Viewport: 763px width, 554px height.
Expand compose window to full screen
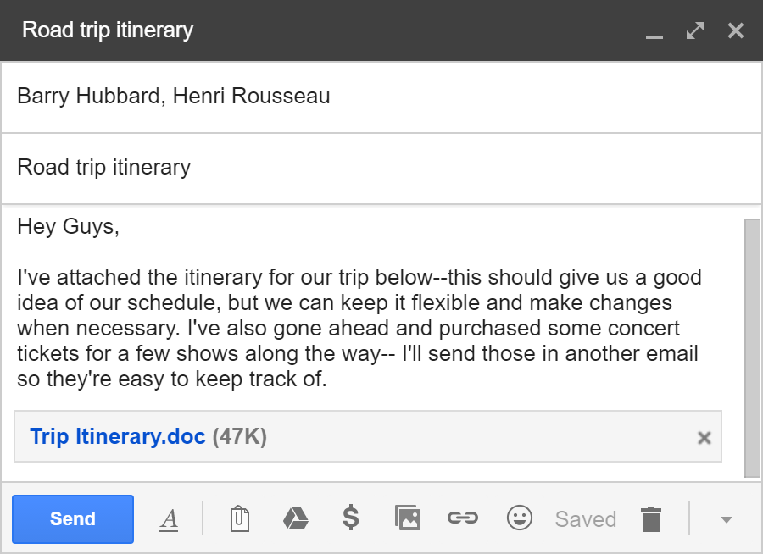coord(695,31)
